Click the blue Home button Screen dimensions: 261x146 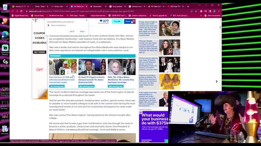pyautogui.click(x=130, y=21)
